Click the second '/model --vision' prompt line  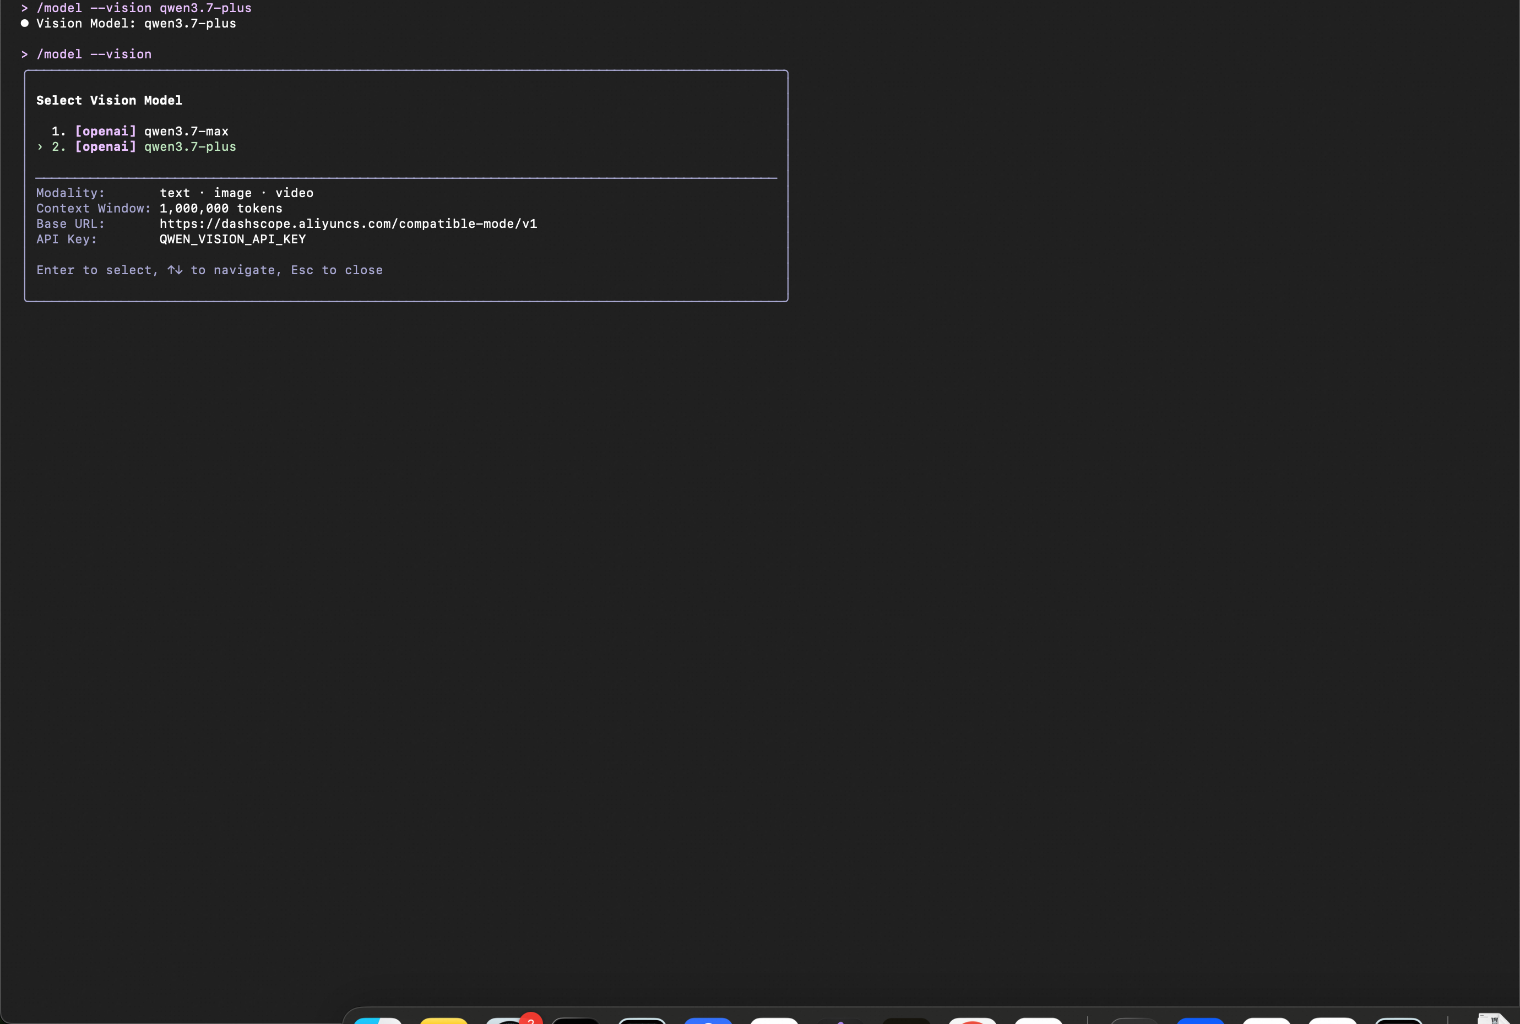coord(86,54)
